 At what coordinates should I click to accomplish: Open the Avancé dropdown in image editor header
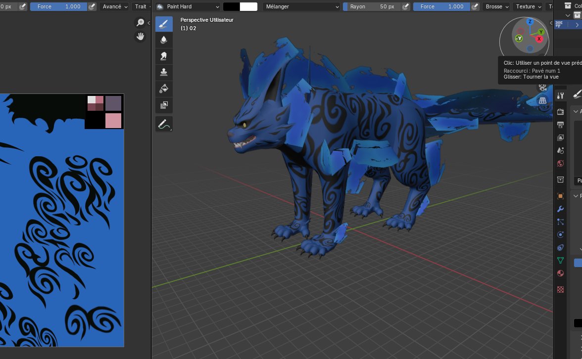tap(114, 7)
